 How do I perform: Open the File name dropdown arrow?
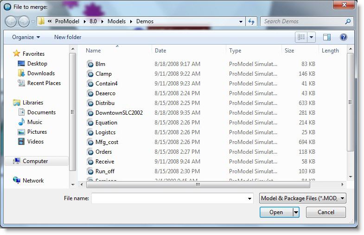pos(249,198)
